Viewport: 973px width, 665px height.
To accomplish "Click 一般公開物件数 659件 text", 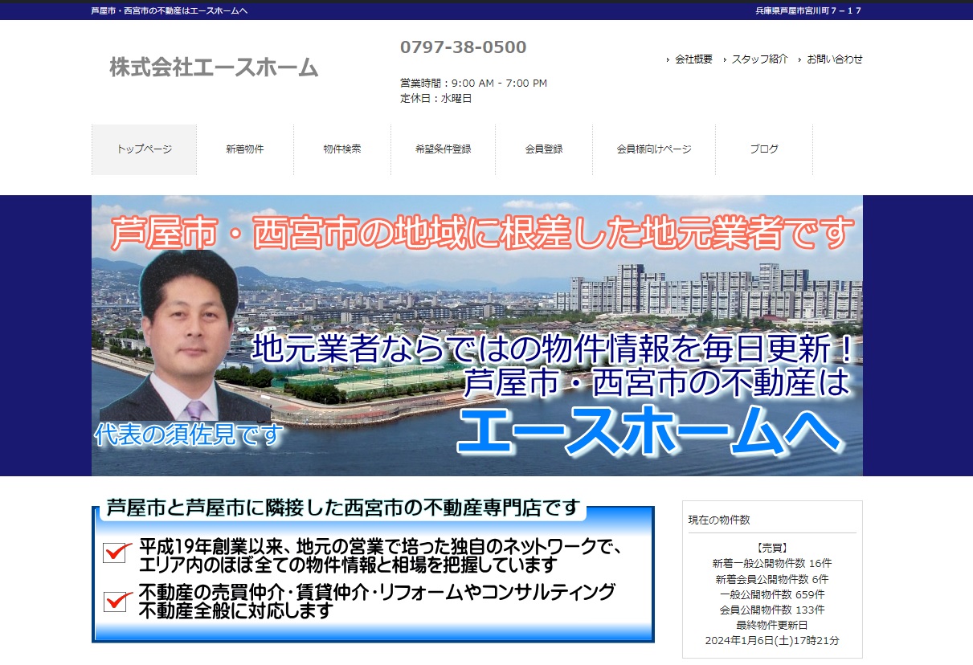I will click(772, 594).
